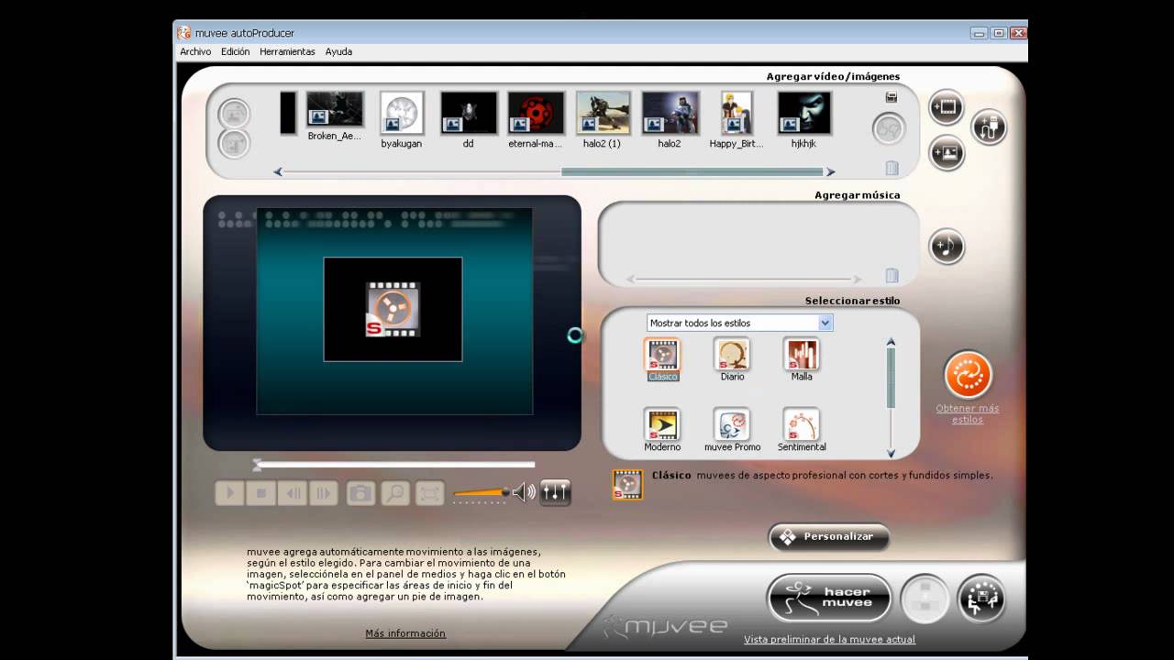
Task: Click the music panel horizontal scrollbar
Action: click(x=743, y=280)
